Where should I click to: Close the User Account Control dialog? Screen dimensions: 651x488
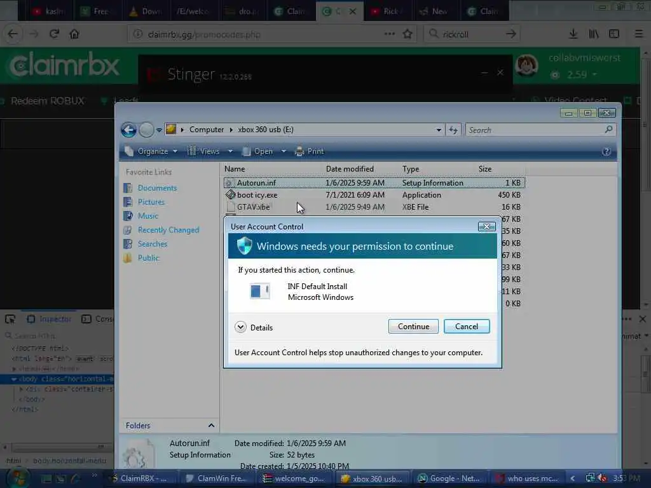pyautogui.click(x=486, y=227)
